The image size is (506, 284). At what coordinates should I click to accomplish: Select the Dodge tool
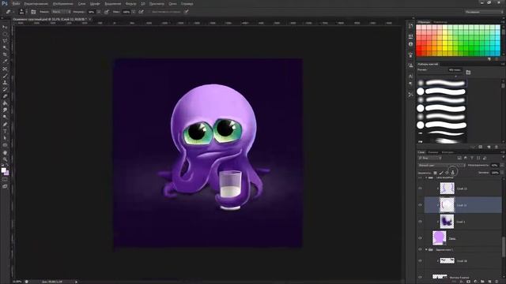(5, 117)
